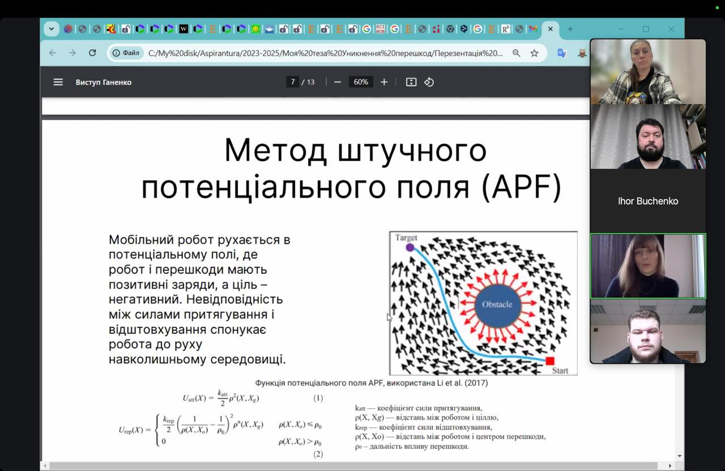Click the equation number (1)
Viewport: 725px width, 471px height.
pos(318,398)
